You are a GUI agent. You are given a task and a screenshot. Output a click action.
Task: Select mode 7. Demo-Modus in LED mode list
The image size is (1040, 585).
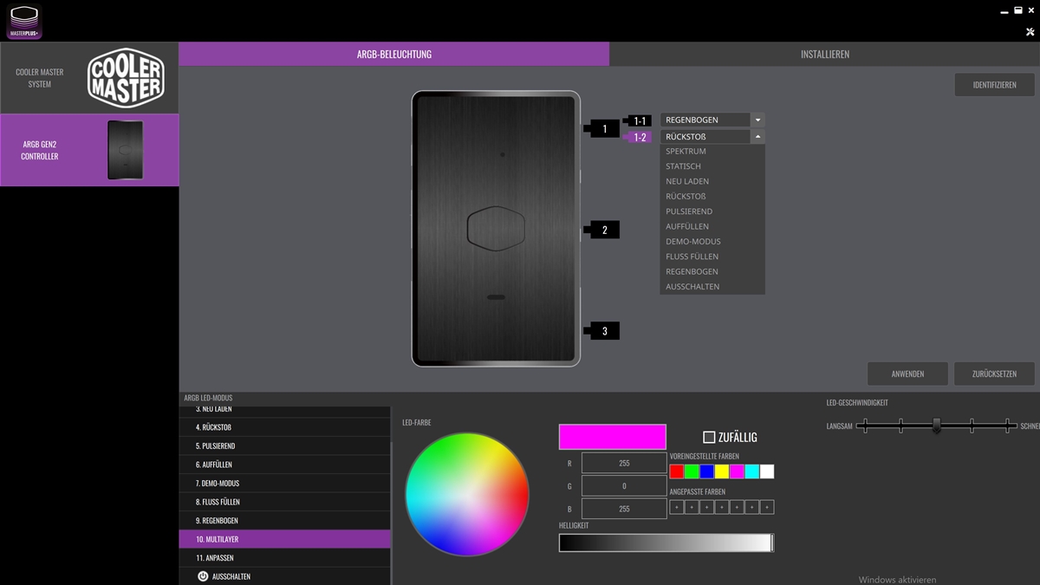(x=285, y=483)
